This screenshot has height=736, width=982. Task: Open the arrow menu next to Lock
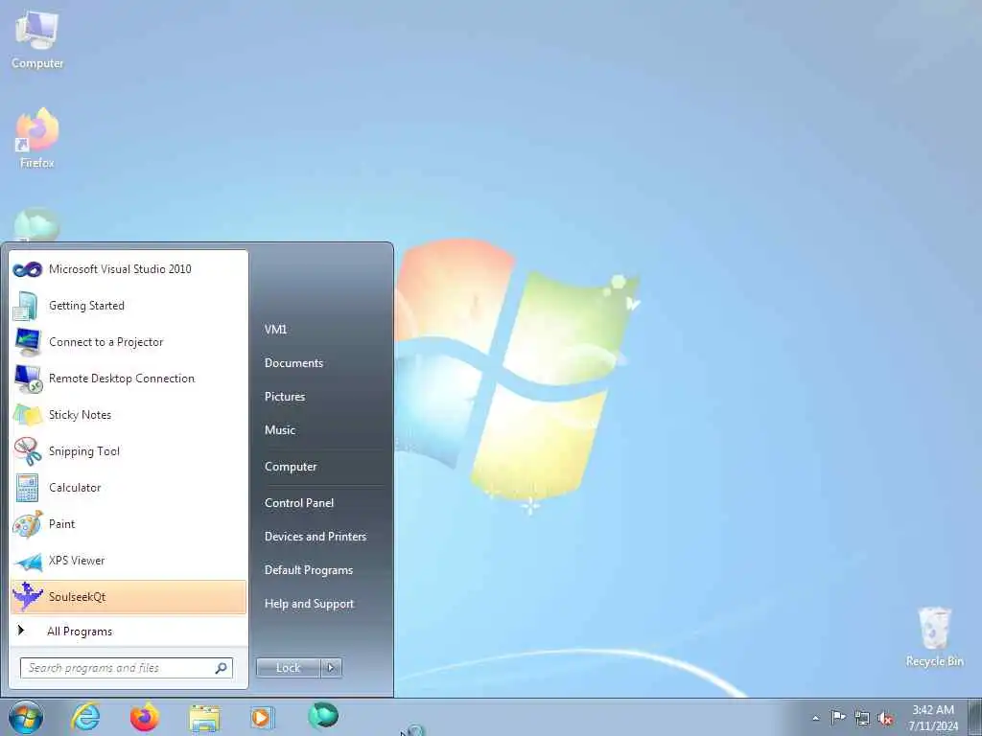[331, 668]
